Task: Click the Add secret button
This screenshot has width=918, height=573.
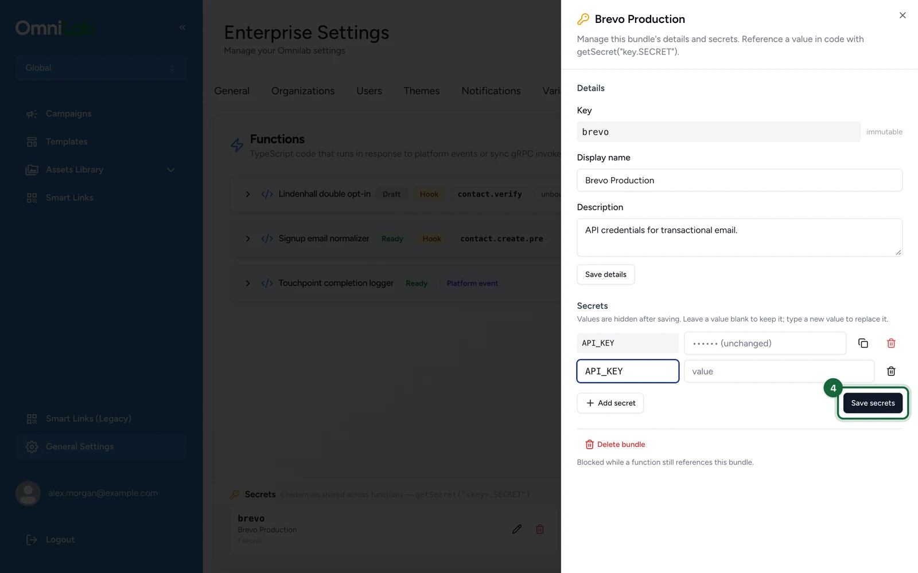Action: [610, 403]
